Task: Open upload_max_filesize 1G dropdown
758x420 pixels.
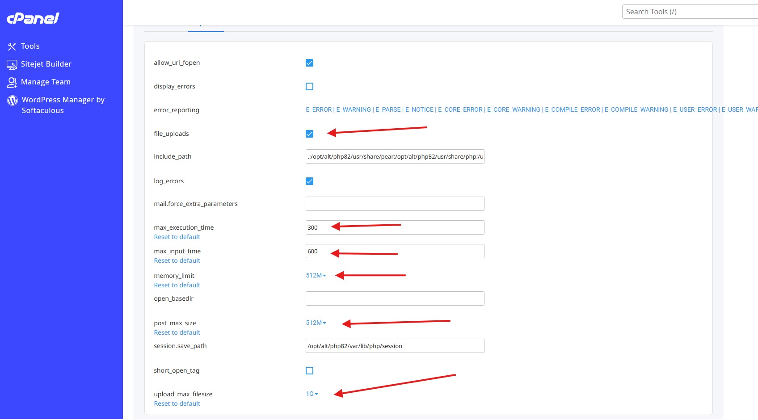Action: pos(312,394)
